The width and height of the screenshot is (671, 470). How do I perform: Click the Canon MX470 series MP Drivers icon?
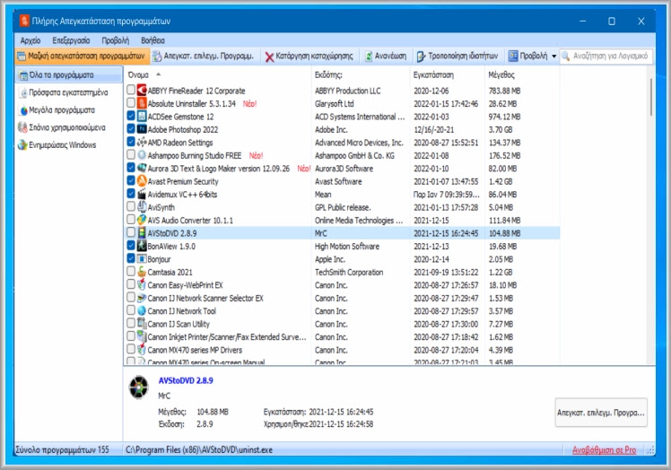point(142,350)
